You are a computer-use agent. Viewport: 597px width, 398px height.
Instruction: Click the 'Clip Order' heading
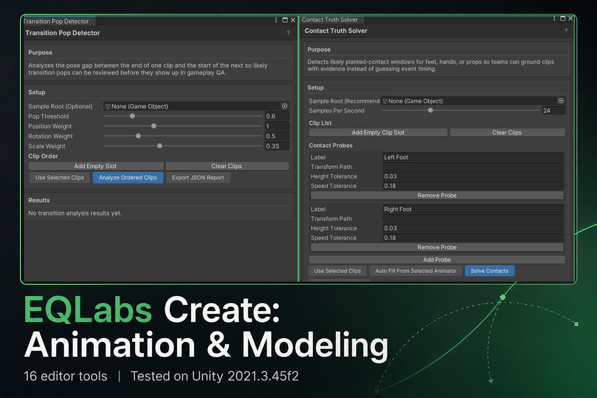pyautogui.click(x=43, y=156)
